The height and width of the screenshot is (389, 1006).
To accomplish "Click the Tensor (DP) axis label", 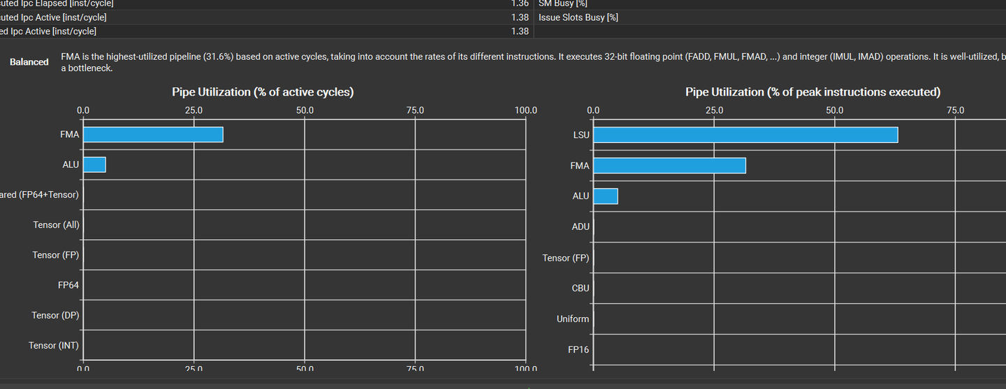I will pos(55,315).
